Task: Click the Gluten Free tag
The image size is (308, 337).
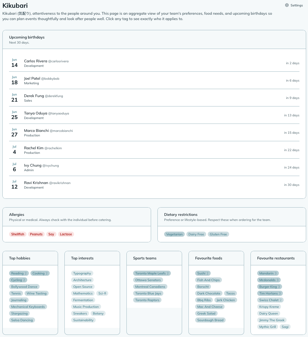Action: 218,234
